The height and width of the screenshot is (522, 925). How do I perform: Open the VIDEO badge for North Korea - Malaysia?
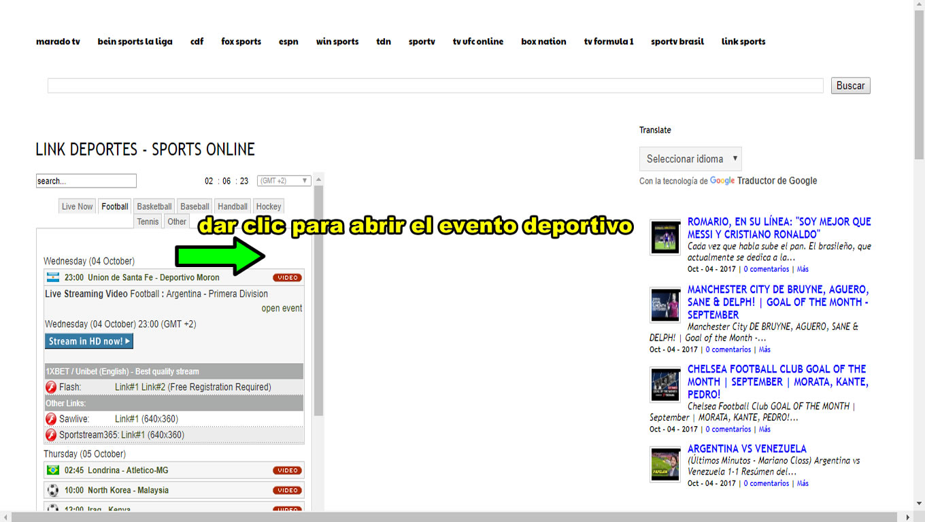coord(288,490)
